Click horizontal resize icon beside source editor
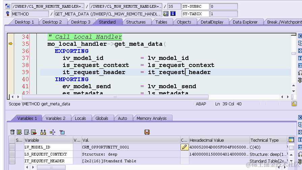This screenshot has height=170, width=302. 300,66
